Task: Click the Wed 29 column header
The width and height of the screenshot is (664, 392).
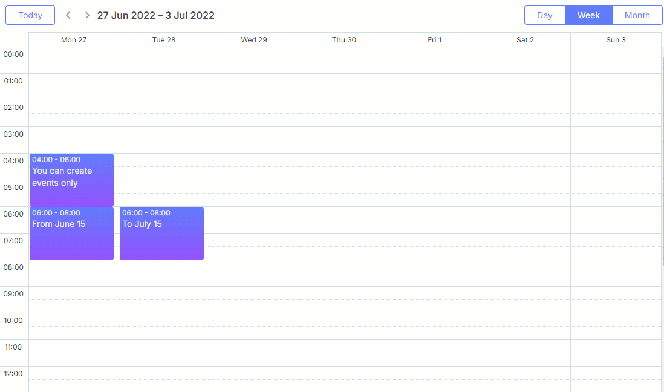Action: point(254,40)
